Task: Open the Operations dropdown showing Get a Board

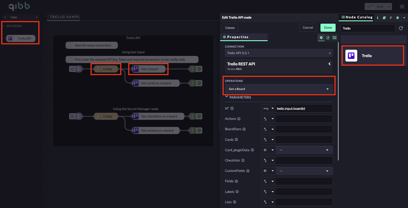Action: point(279,89)
